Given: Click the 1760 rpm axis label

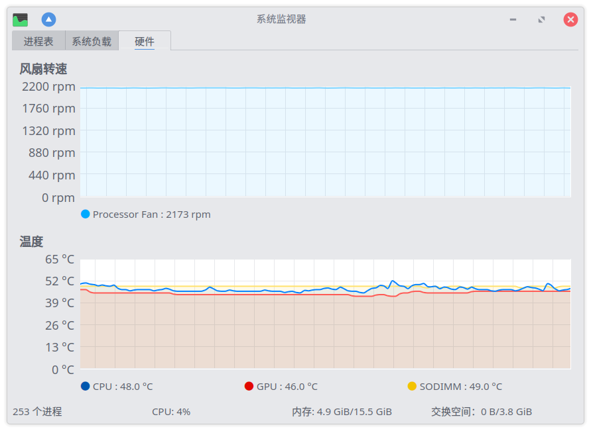Looking at the screenshot, I should point(48,109).
